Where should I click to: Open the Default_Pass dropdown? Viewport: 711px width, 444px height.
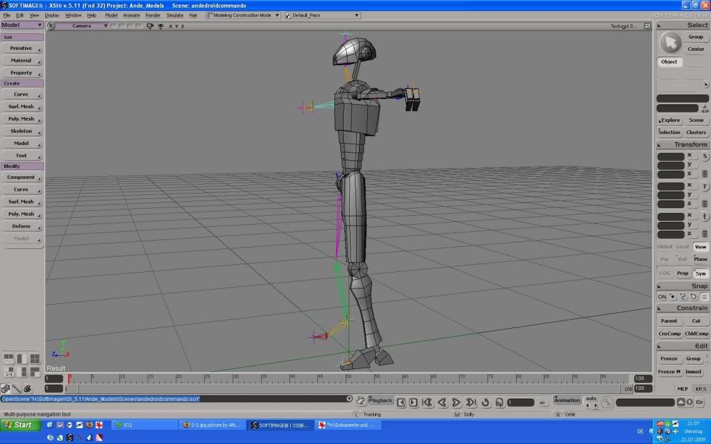322,15
